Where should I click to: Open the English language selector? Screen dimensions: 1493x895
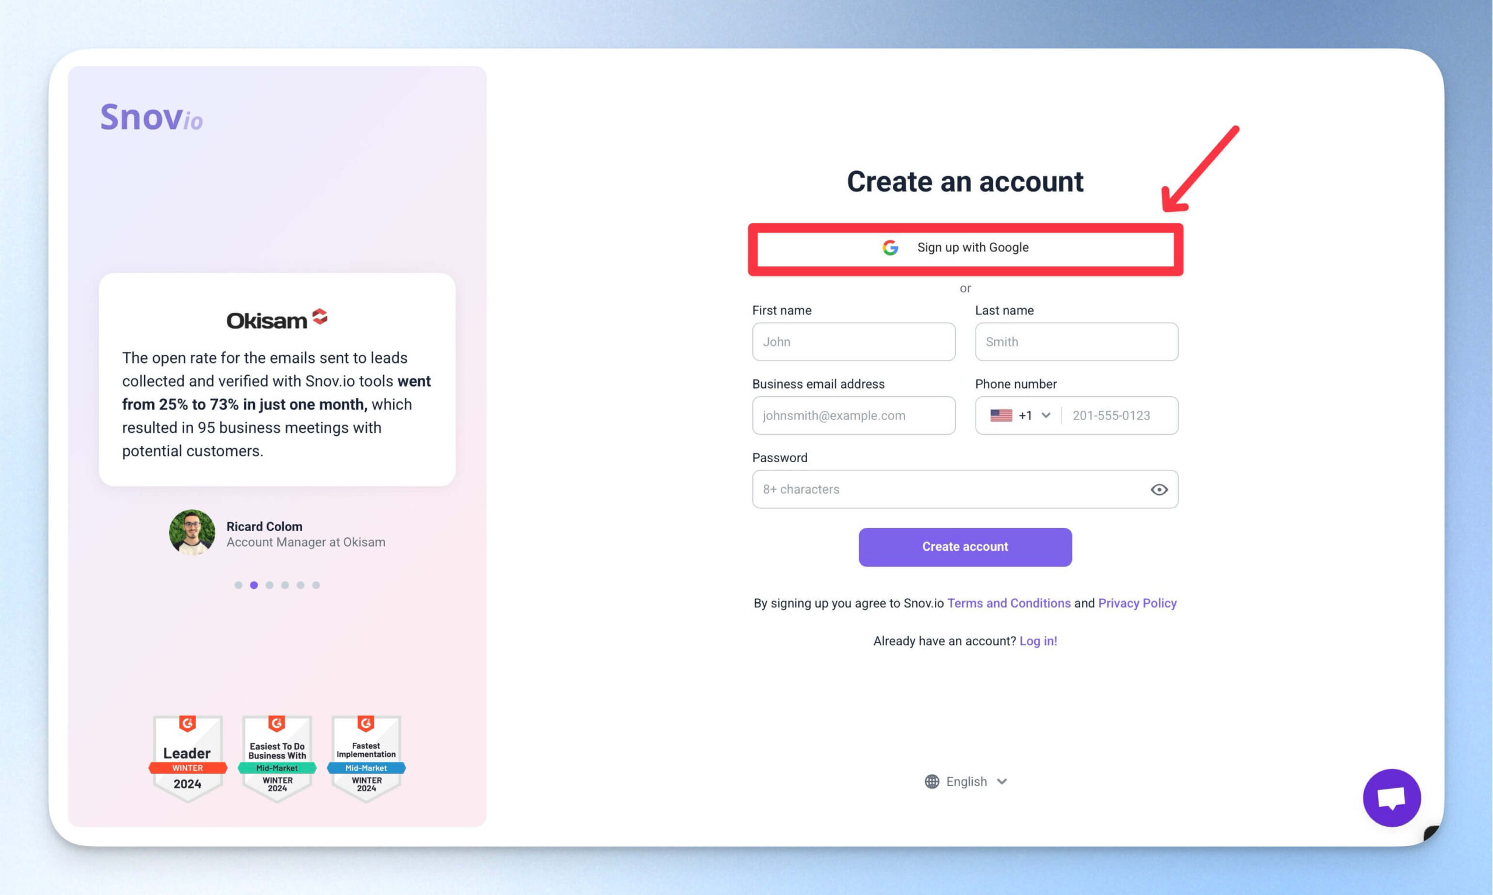click(x=966, y=781)
